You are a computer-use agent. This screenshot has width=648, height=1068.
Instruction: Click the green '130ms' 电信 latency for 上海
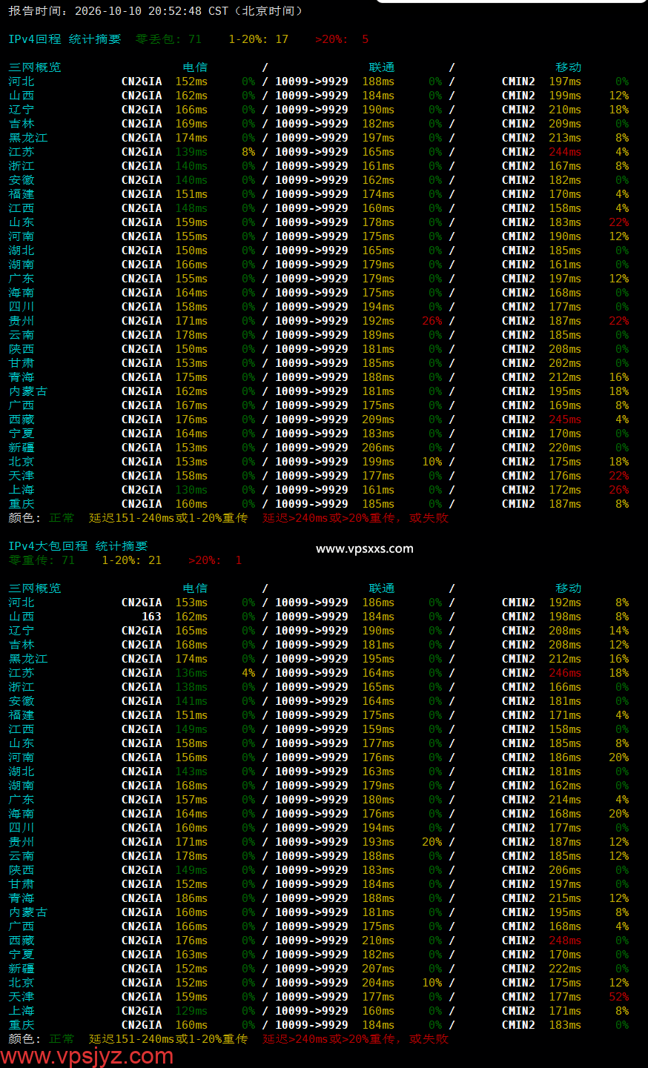(x=191, y=490)
